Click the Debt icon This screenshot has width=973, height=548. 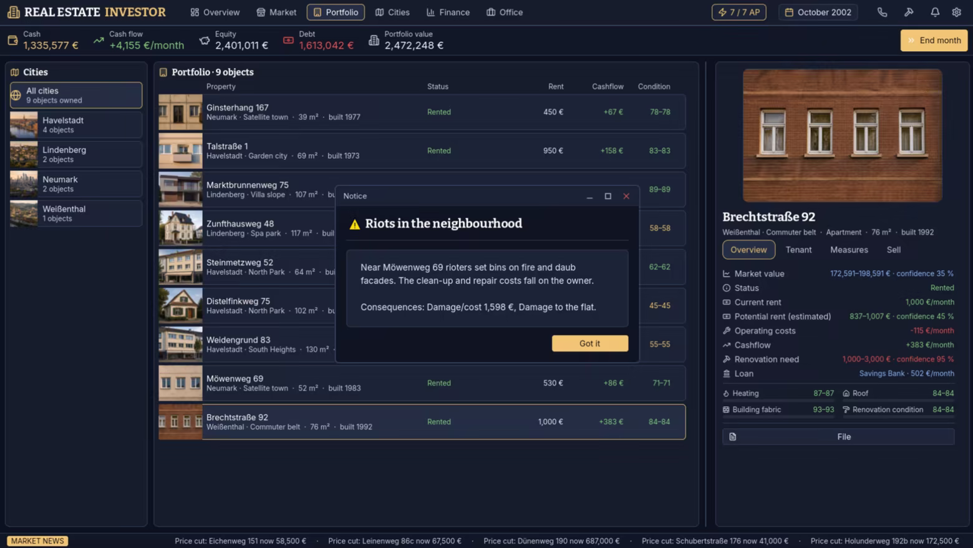click(288, 41)
